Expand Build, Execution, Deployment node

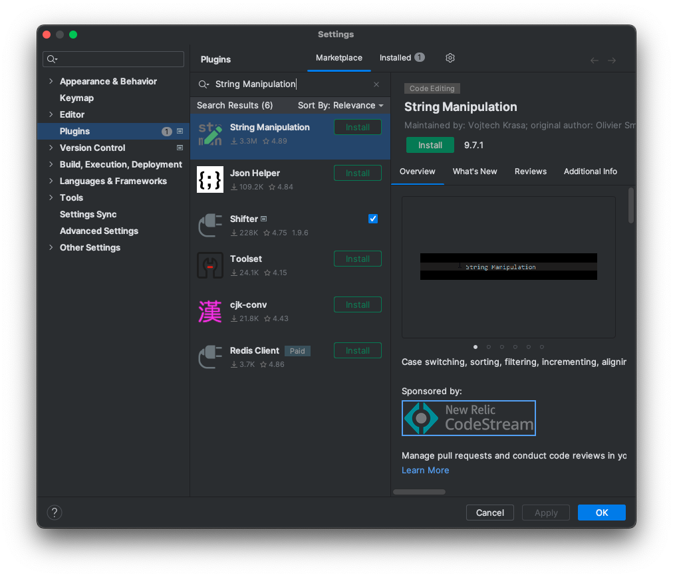click(51, 164)
